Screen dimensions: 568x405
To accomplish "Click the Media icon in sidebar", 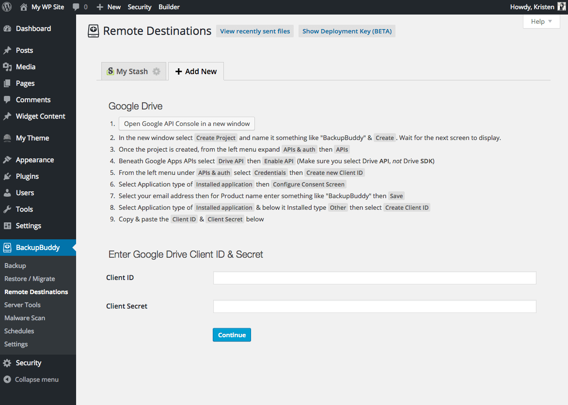I will pyautogui.click(x=7, y=67).
